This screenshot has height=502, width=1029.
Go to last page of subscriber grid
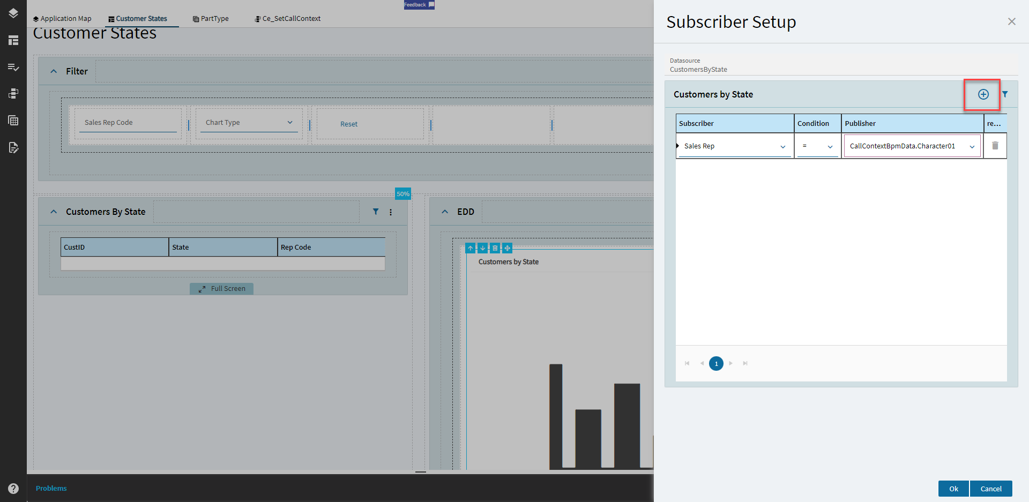tap(745, 363)
